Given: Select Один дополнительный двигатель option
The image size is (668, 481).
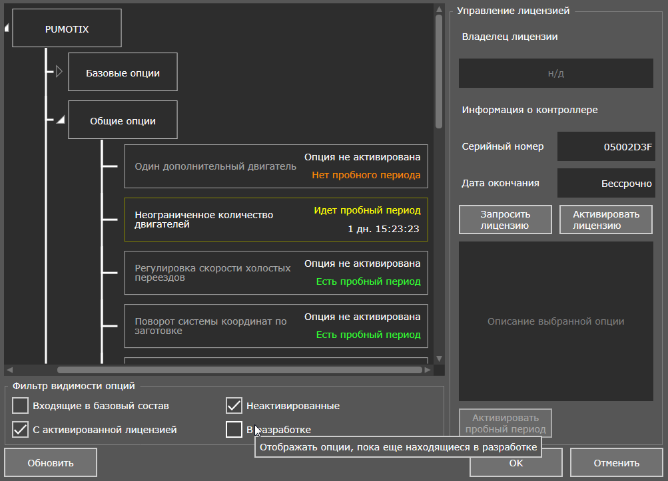Looking at the screenshot, I should [276, 166].
